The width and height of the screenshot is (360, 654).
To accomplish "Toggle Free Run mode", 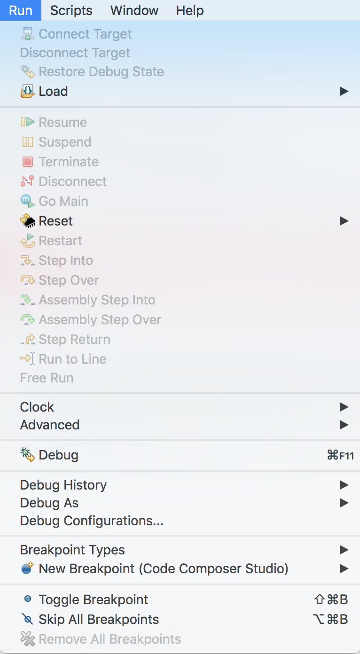I will 46,378.
